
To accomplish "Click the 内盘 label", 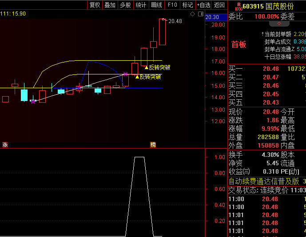I will pyautogui.click(x=287, y=145).
